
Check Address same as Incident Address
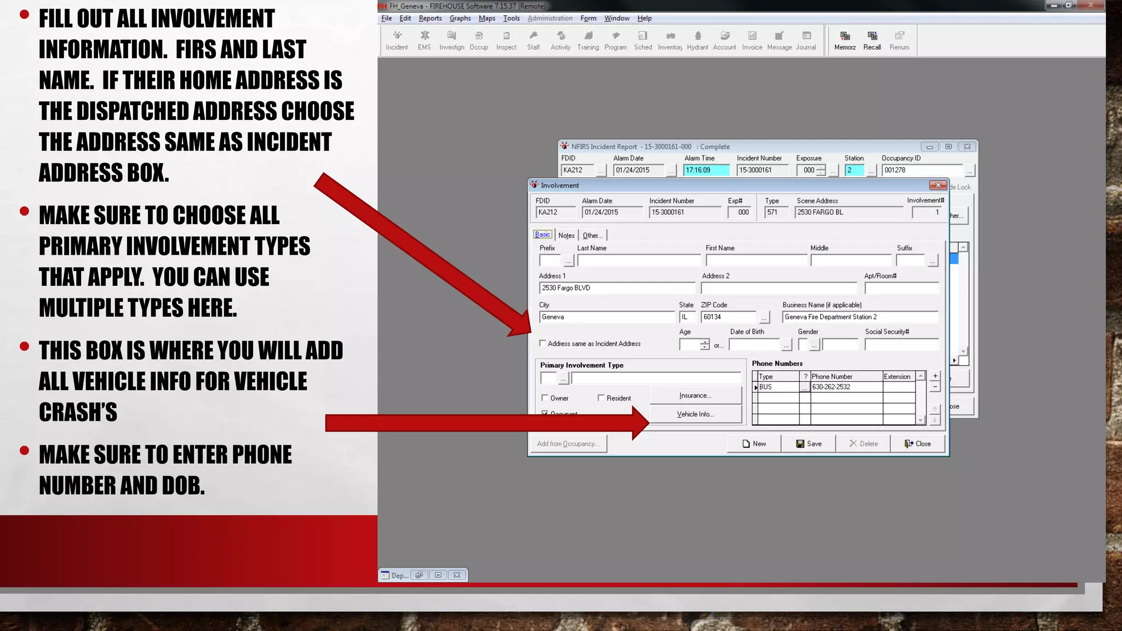pyautogui.click(x=543, y=343)
